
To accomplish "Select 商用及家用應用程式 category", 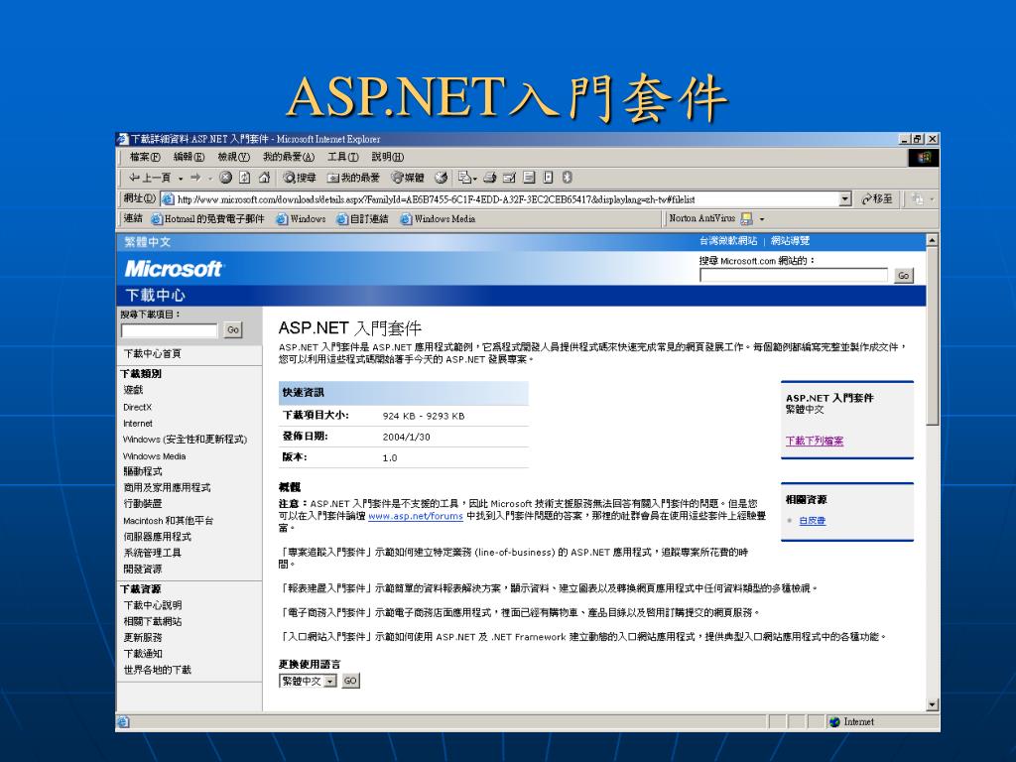I will 167,487.
